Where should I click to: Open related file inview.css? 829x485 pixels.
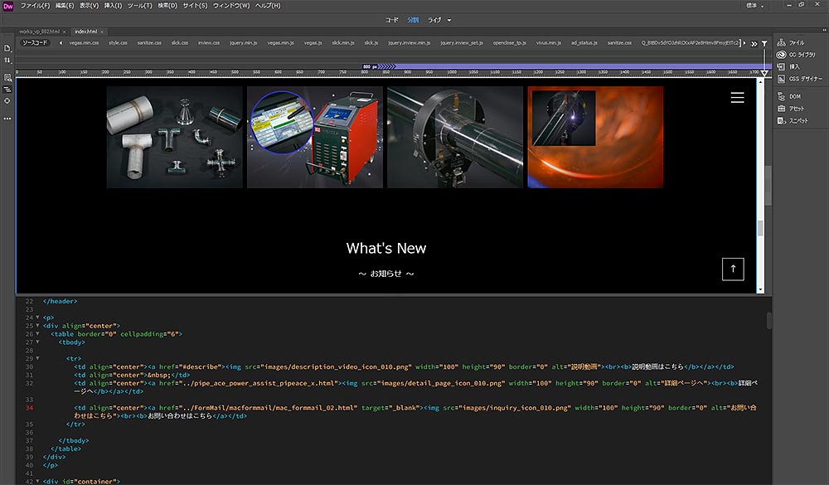pos(209,43)
